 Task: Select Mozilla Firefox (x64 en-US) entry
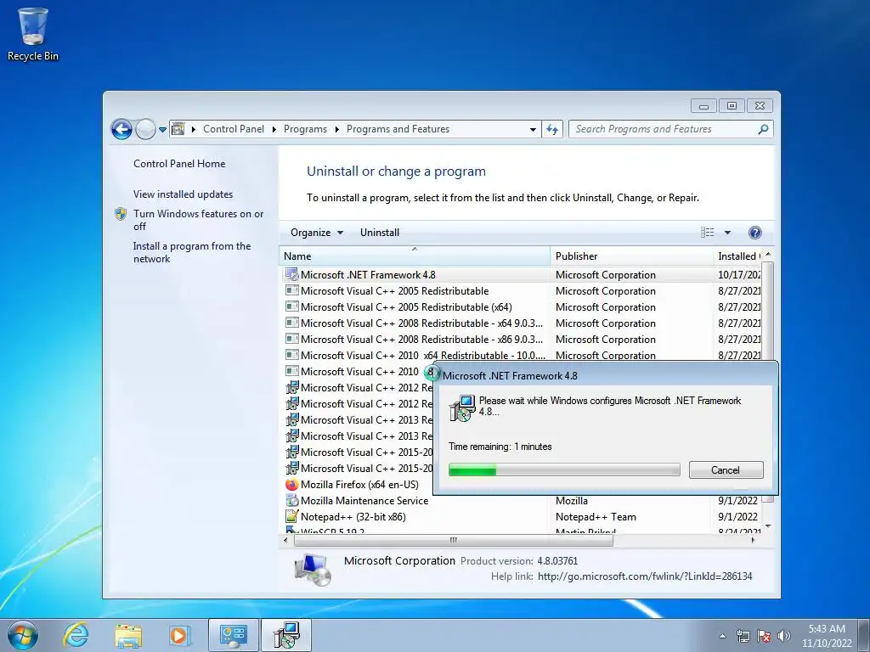coord(359,485)
